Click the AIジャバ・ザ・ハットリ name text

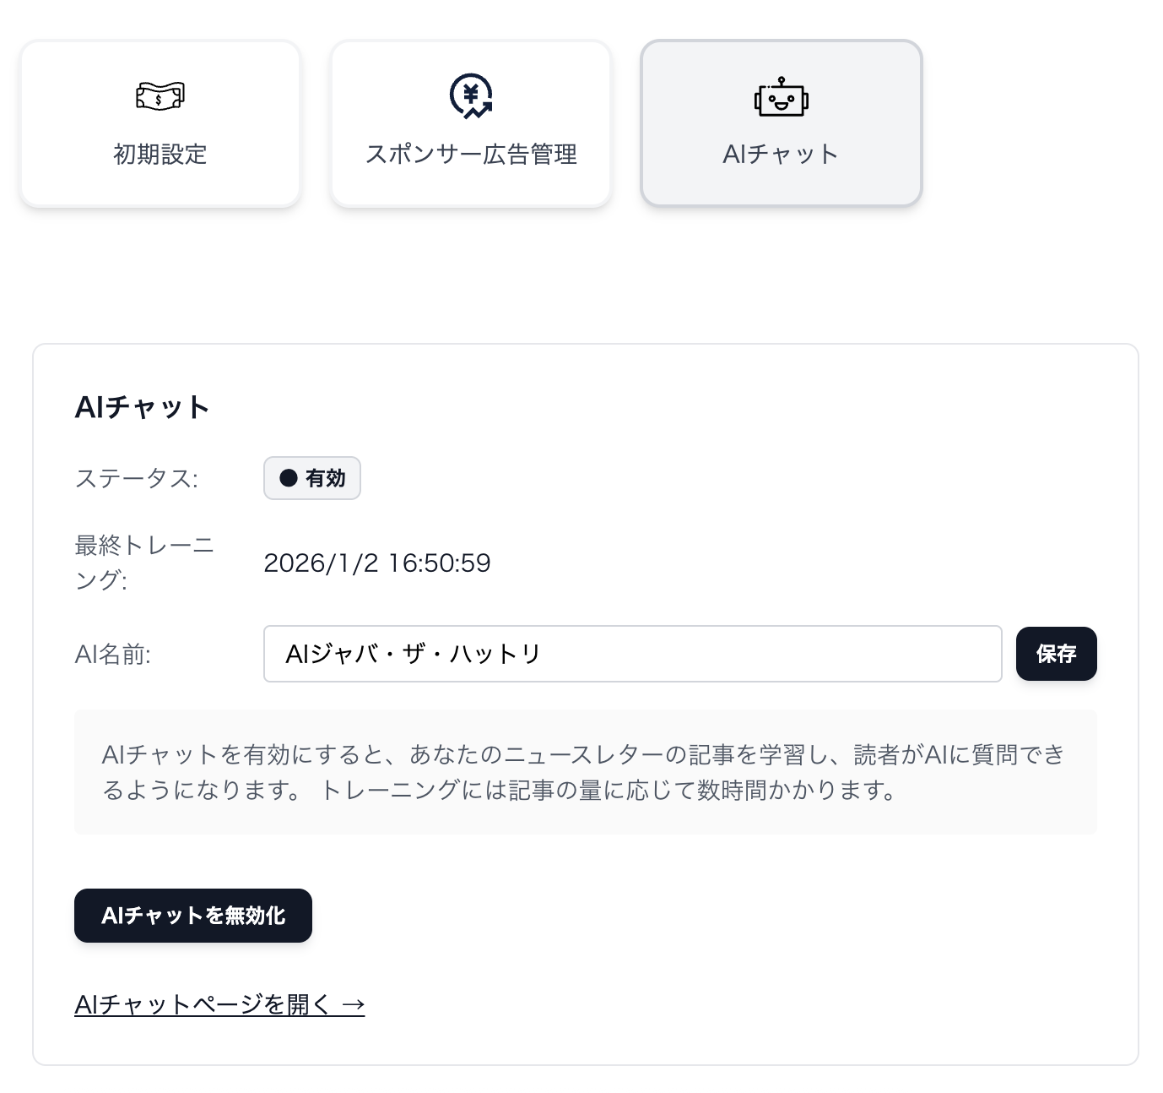point(413,654)
